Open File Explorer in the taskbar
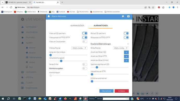This screenshot has width=180, height=101. pyautogui.click(x=40, y=99)
